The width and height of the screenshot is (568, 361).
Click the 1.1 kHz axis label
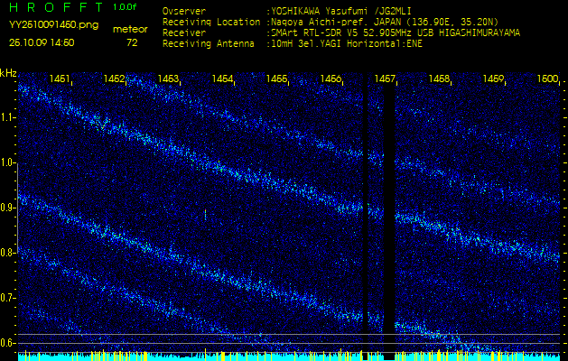(x=9, y=117)
